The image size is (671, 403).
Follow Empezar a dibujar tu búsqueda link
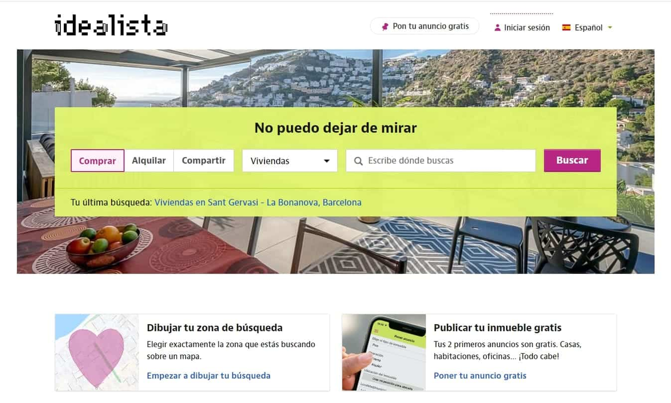pyautogui.click(x=209, y=376)
